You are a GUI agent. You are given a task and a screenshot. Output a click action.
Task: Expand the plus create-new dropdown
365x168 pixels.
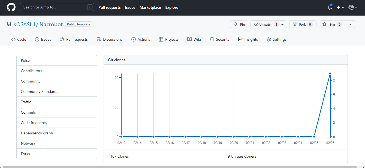(x=340, y=7)
